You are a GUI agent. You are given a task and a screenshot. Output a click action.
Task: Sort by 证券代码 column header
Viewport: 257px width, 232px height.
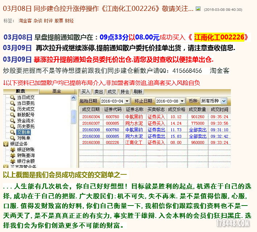pos(113,109)
